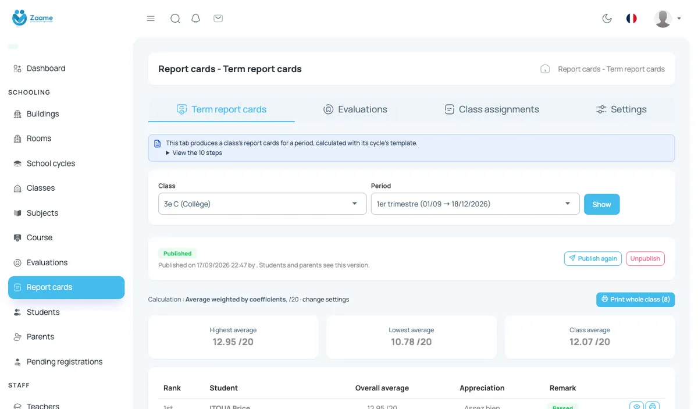
Task: Click the Show button
Action: click(x=601, y=204)
